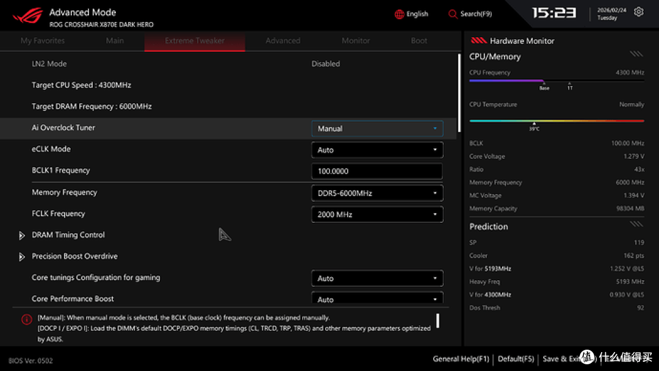Open language selection globe icon

[x=399, y=14]
